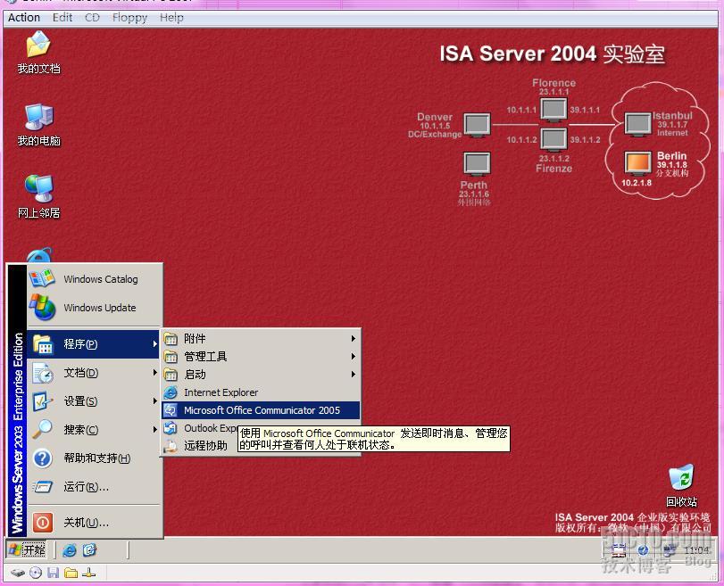
Task: Open 运行(R)... in Start menu
Action: [x=95, y=487]
